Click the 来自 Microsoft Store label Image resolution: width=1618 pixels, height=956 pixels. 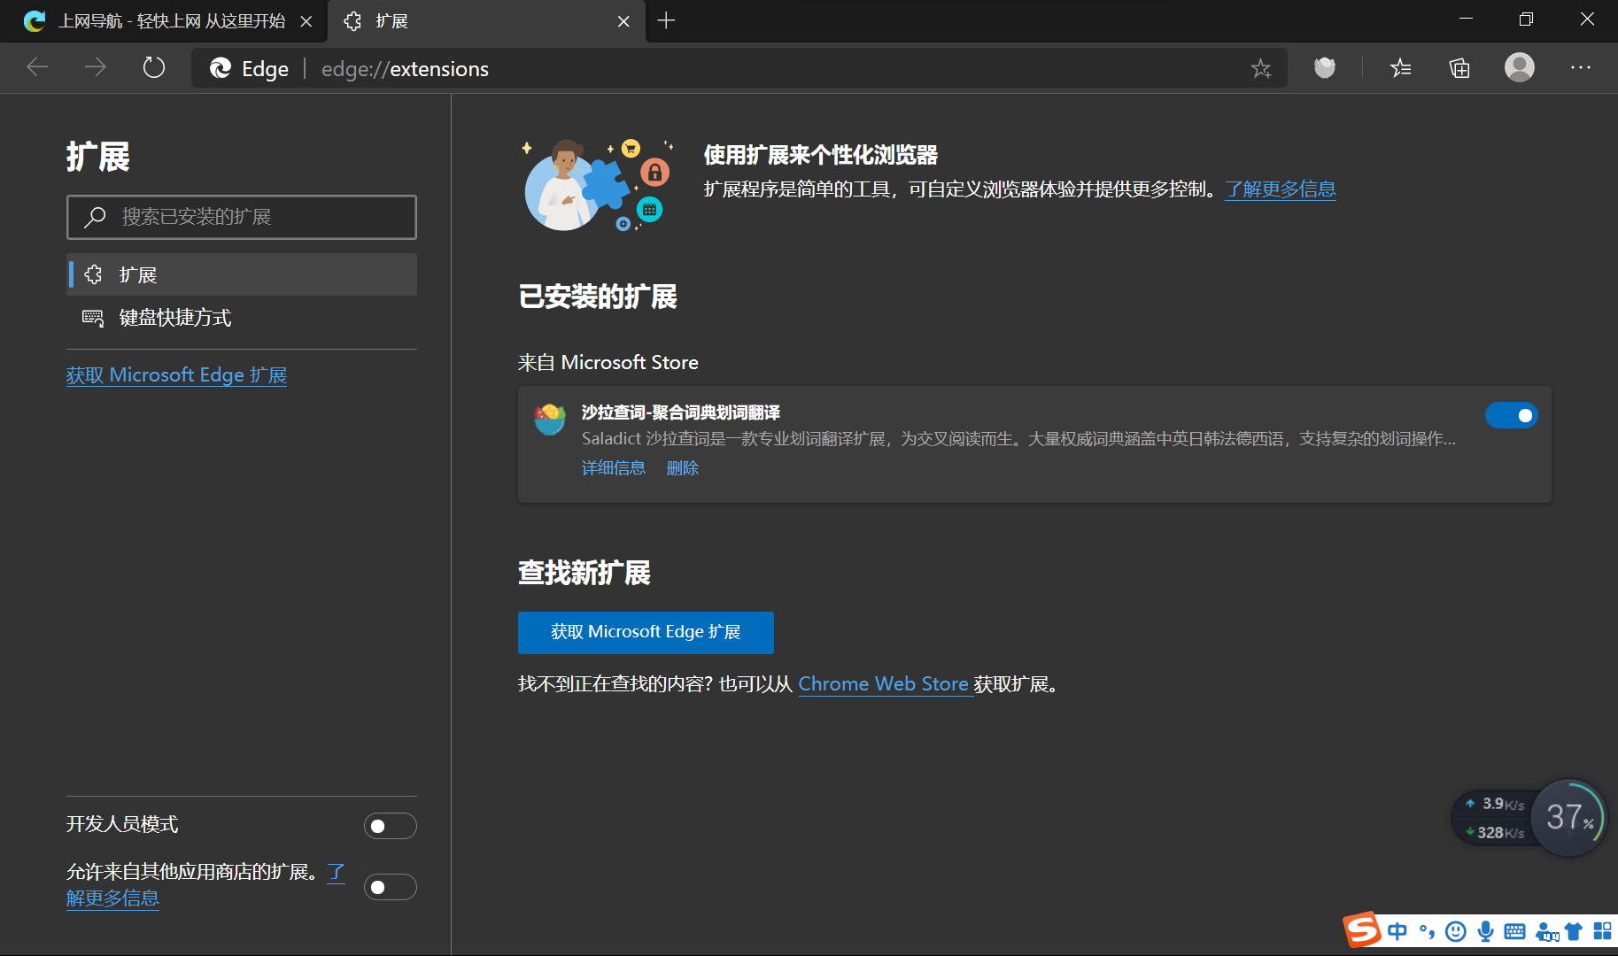608,363
